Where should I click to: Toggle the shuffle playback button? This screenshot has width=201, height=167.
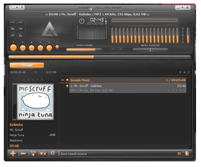[x=13, y=29]
